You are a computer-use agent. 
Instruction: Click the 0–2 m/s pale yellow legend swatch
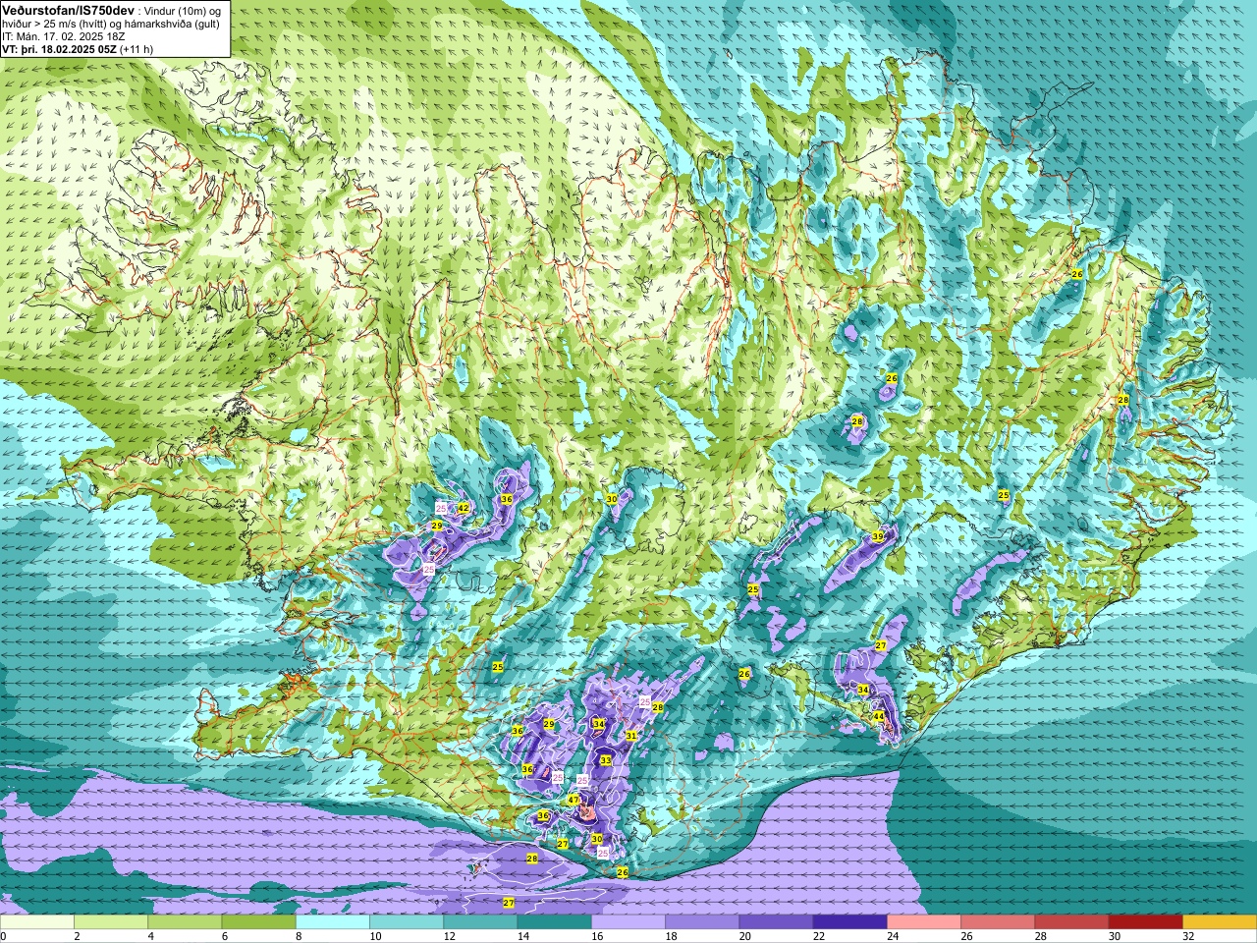[37, 922]
